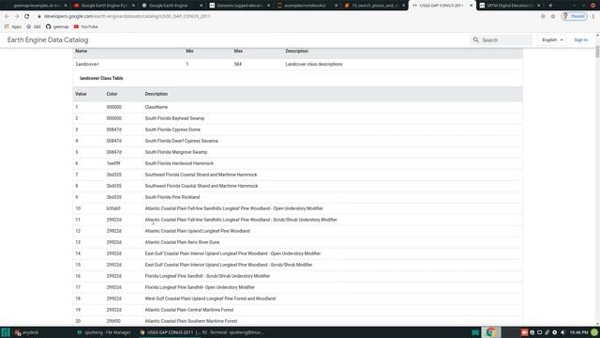The width and height of the screenshot is (600, 338).
Task: Click South Florida Cypress Dome description
Action: (172, 130)
